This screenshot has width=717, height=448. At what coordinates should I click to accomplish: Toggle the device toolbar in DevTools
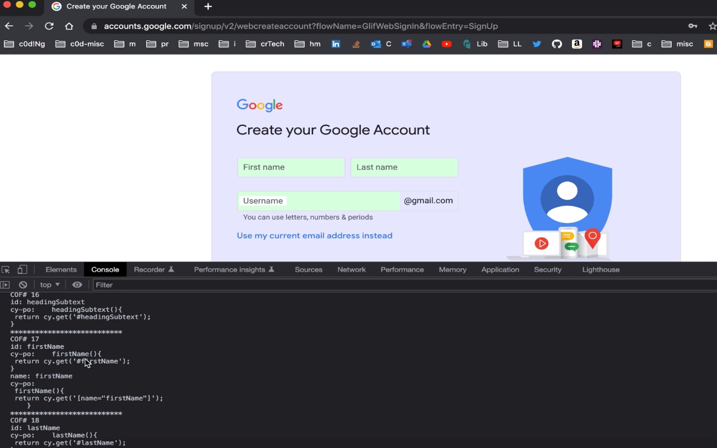coord(22,269)
